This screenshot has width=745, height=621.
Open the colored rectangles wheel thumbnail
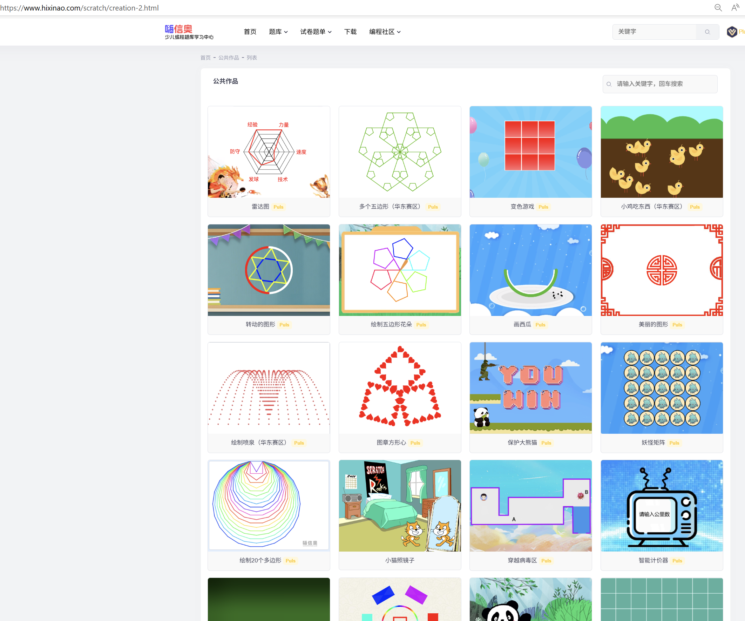[x=399, y=599]
